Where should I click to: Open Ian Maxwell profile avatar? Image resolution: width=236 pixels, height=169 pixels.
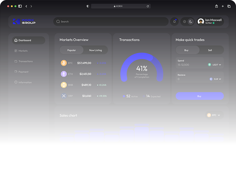(201, 22)
